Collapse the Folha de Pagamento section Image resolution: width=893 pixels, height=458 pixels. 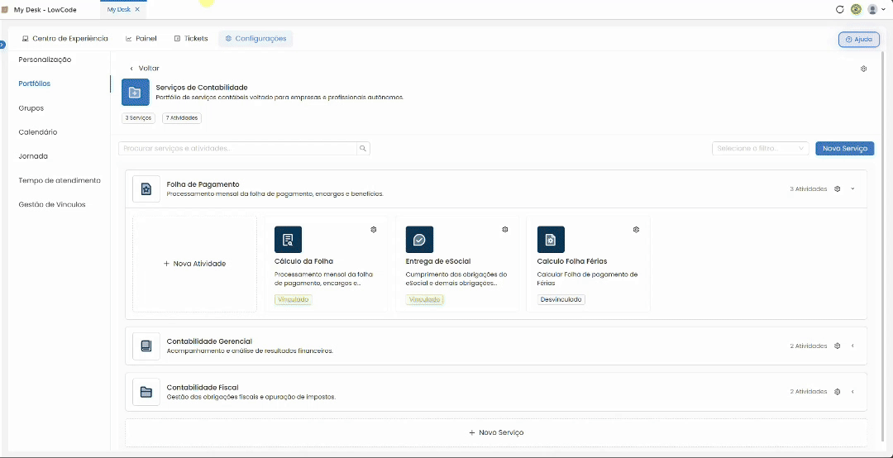click(x=852, y=188)
